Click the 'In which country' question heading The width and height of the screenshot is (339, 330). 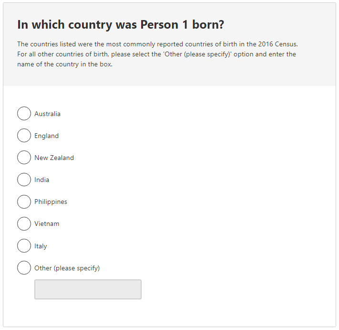(x=121, y=25)
